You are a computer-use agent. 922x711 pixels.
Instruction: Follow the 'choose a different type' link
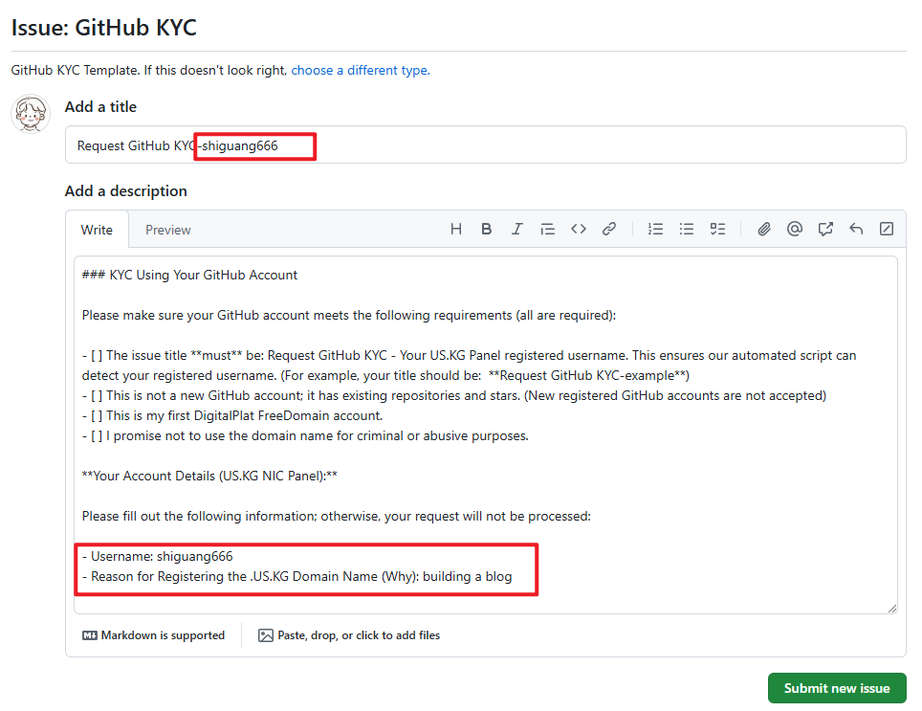[361, 71]
